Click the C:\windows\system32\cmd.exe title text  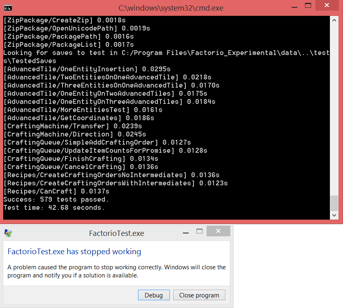click(171, 8)
